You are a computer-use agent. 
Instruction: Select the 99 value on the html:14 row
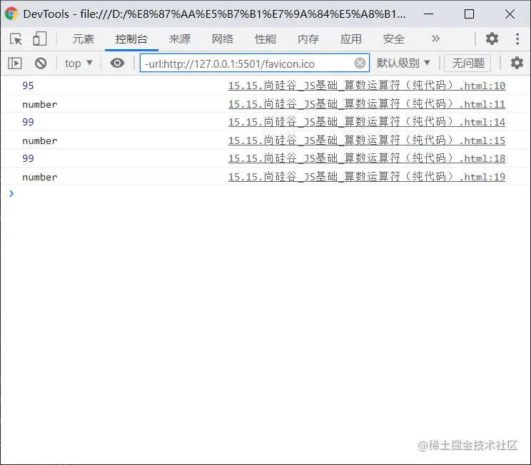click(x=28, y=122)
